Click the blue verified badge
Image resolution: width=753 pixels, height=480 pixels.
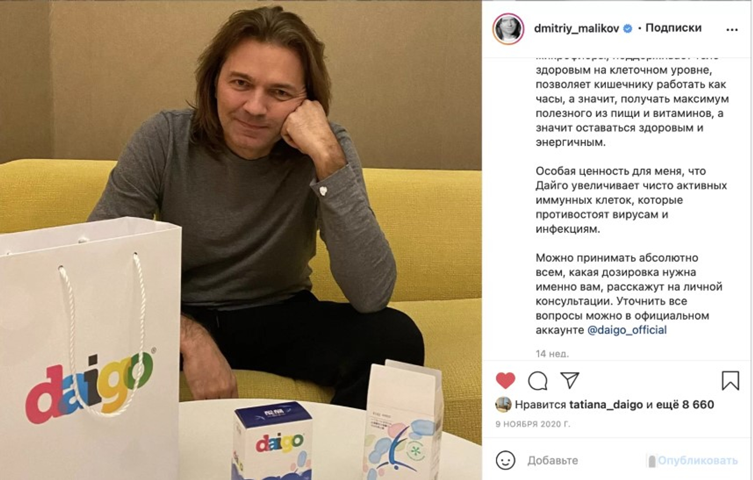pos(627,29)
